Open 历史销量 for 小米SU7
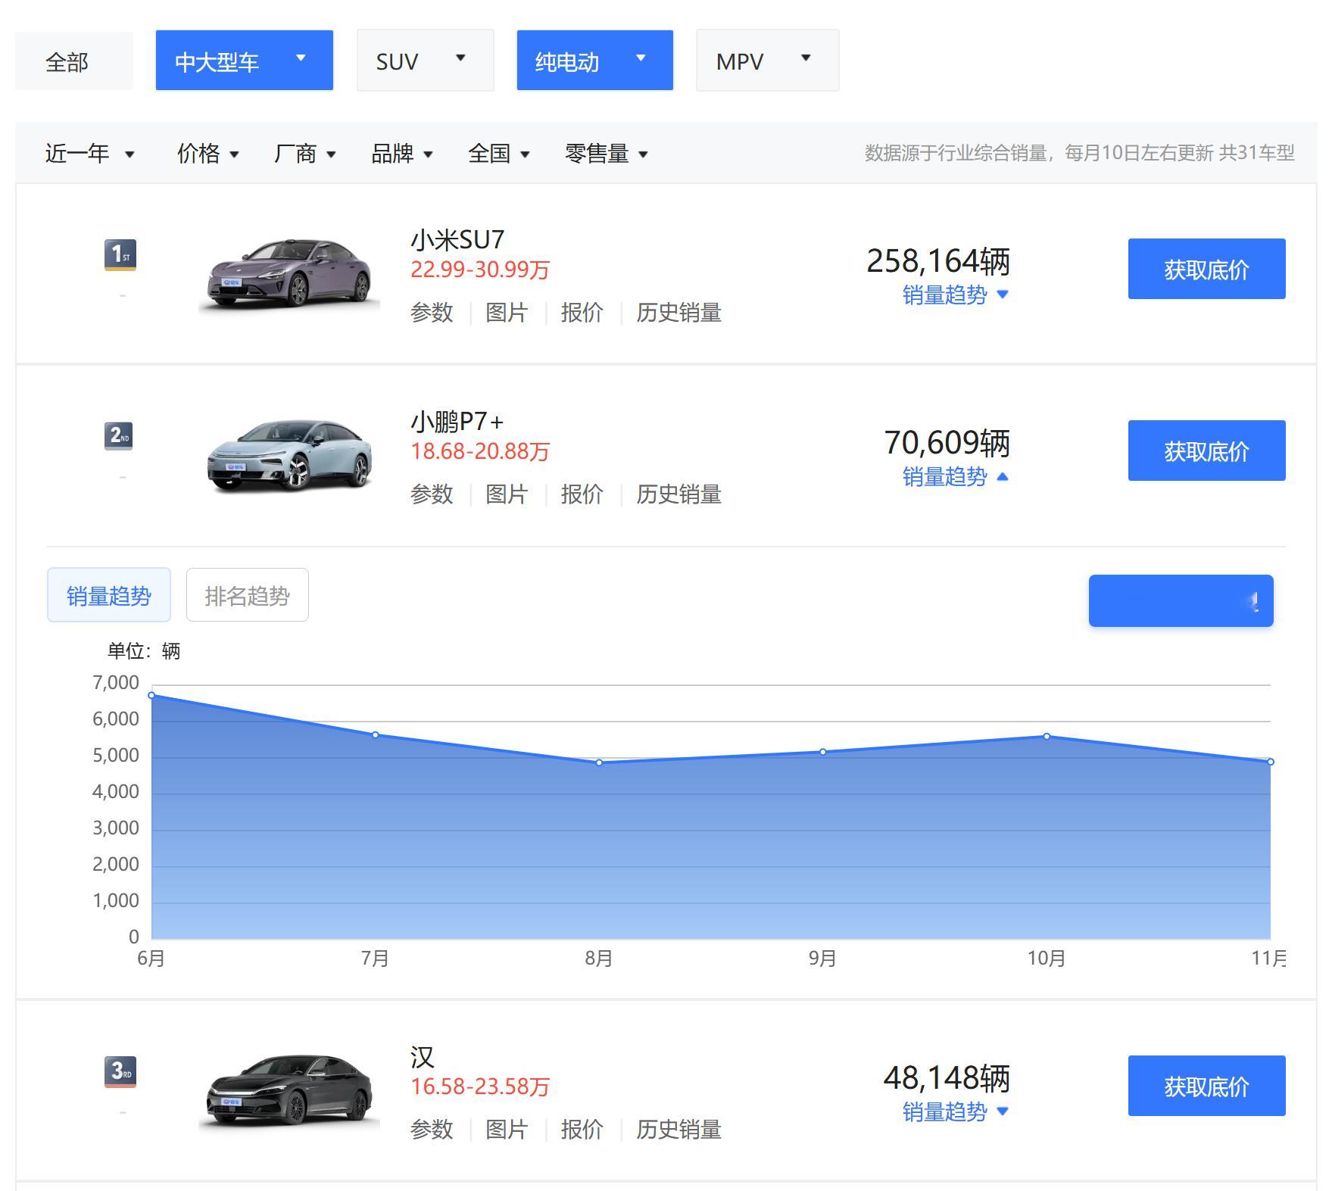 pos(678,313)
